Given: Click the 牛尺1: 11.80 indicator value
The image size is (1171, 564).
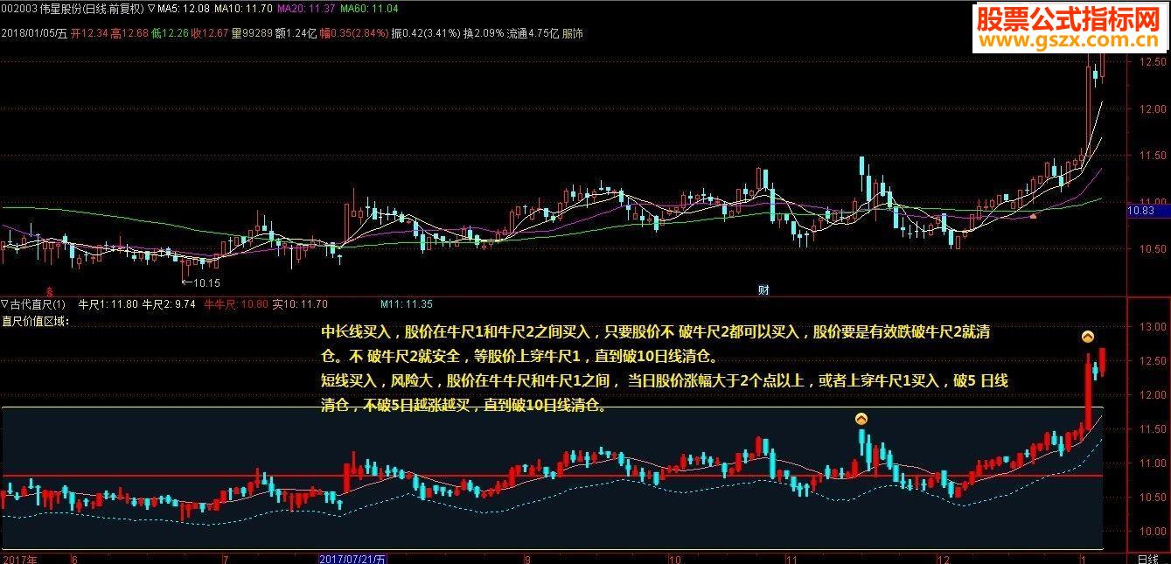Looking at the screenshot, I should 108,304.
